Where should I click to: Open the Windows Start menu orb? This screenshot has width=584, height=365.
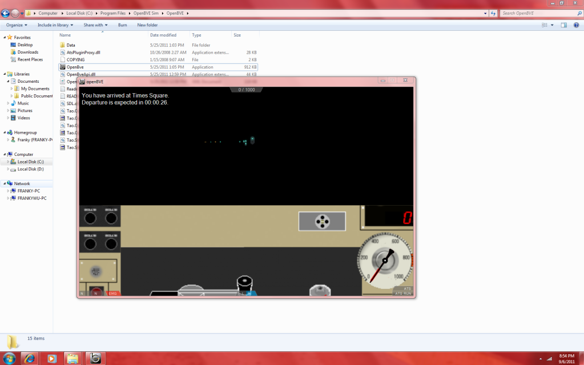tap(9, 358)
